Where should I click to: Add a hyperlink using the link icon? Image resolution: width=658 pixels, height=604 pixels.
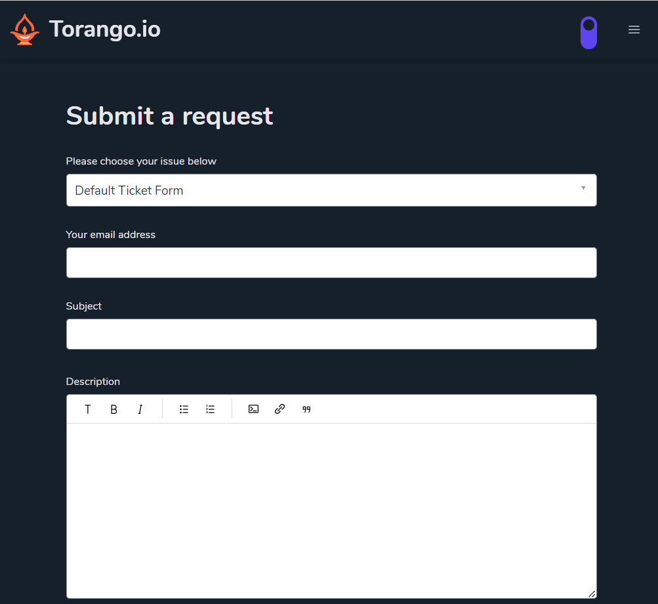279,409
